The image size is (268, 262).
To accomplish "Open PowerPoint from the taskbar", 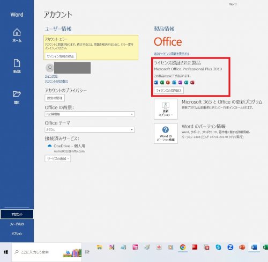I will pos(242,248).
